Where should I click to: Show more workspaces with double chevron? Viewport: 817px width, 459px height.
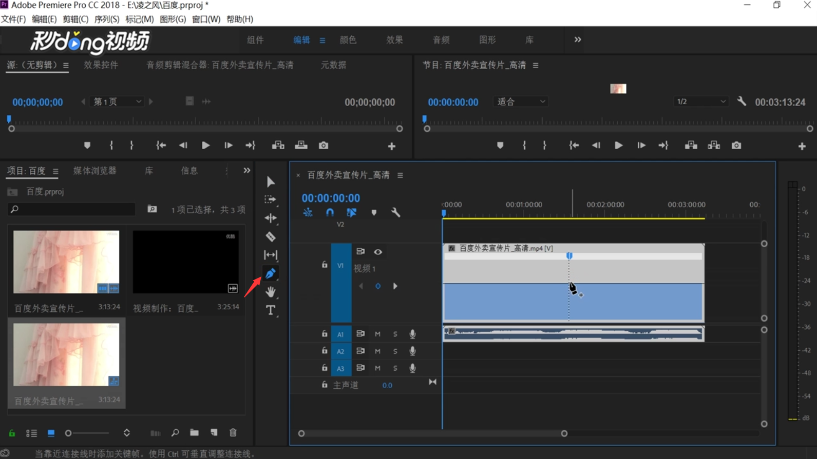point(578,39)
